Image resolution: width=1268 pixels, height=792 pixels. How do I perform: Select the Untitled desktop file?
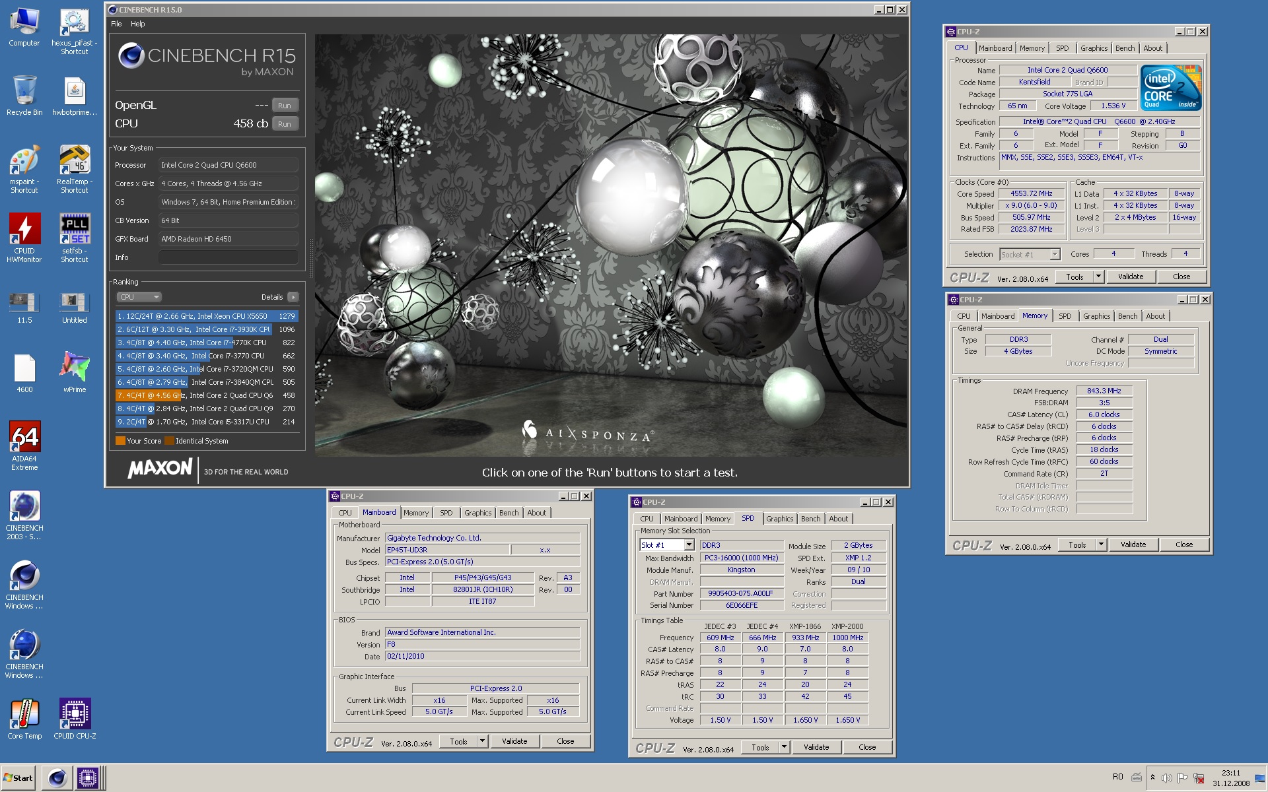tap(75, 308)
